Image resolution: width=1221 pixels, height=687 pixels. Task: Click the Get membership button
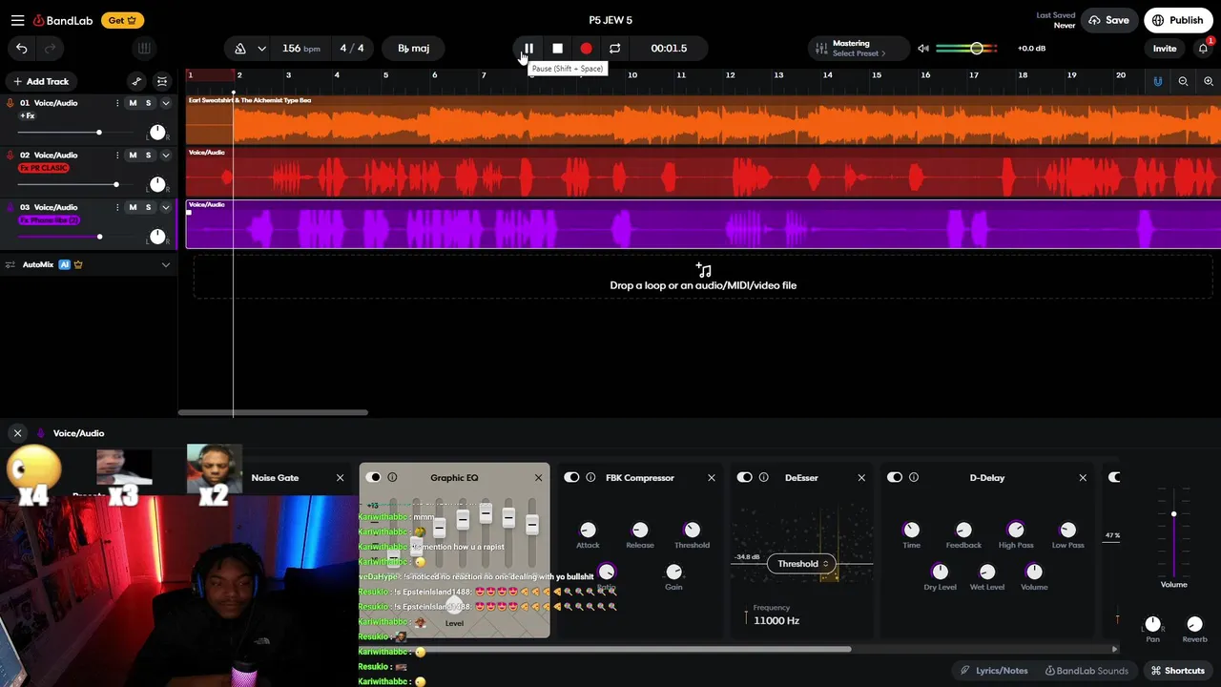(122, 20)
